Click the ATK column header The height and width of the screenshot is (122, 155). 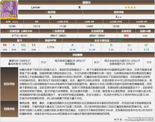tap(12, 22)
